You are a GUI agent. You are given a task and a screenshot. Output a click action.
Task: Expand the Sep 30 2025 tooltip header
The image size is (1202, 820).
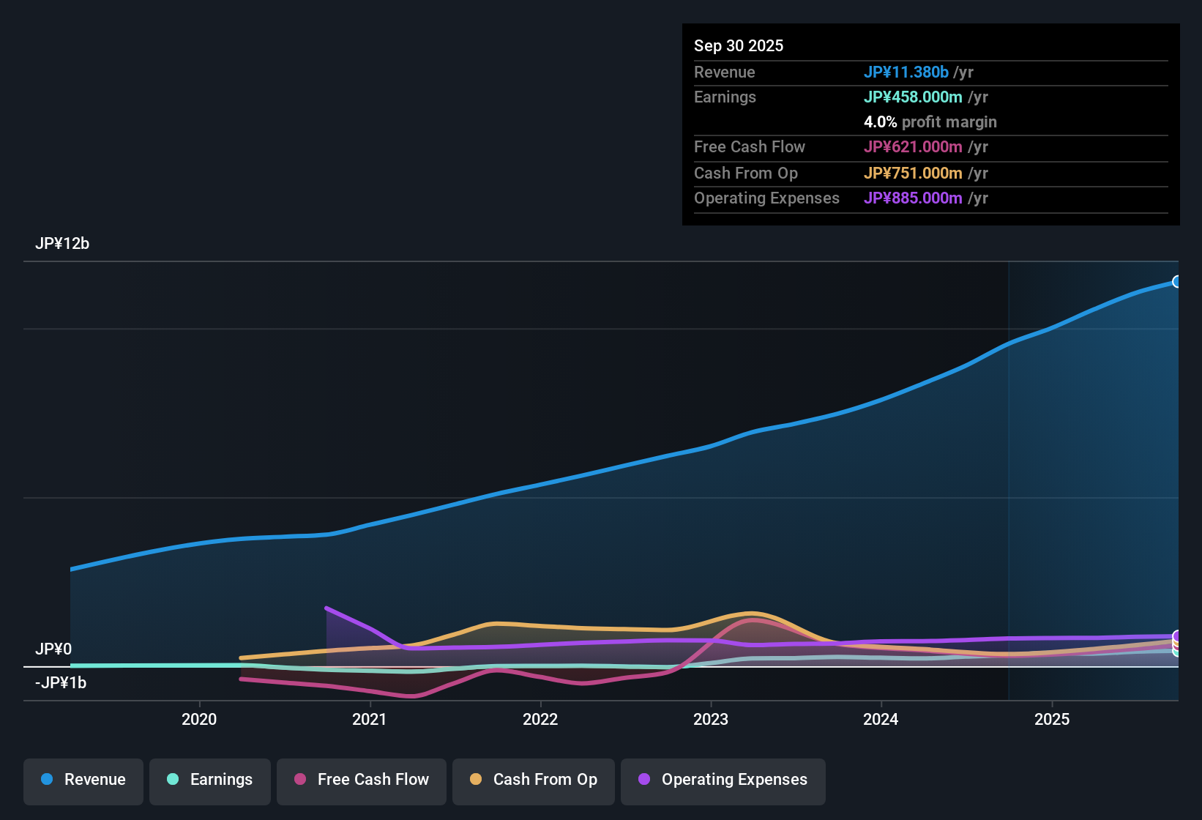click(x=739, y=45)
